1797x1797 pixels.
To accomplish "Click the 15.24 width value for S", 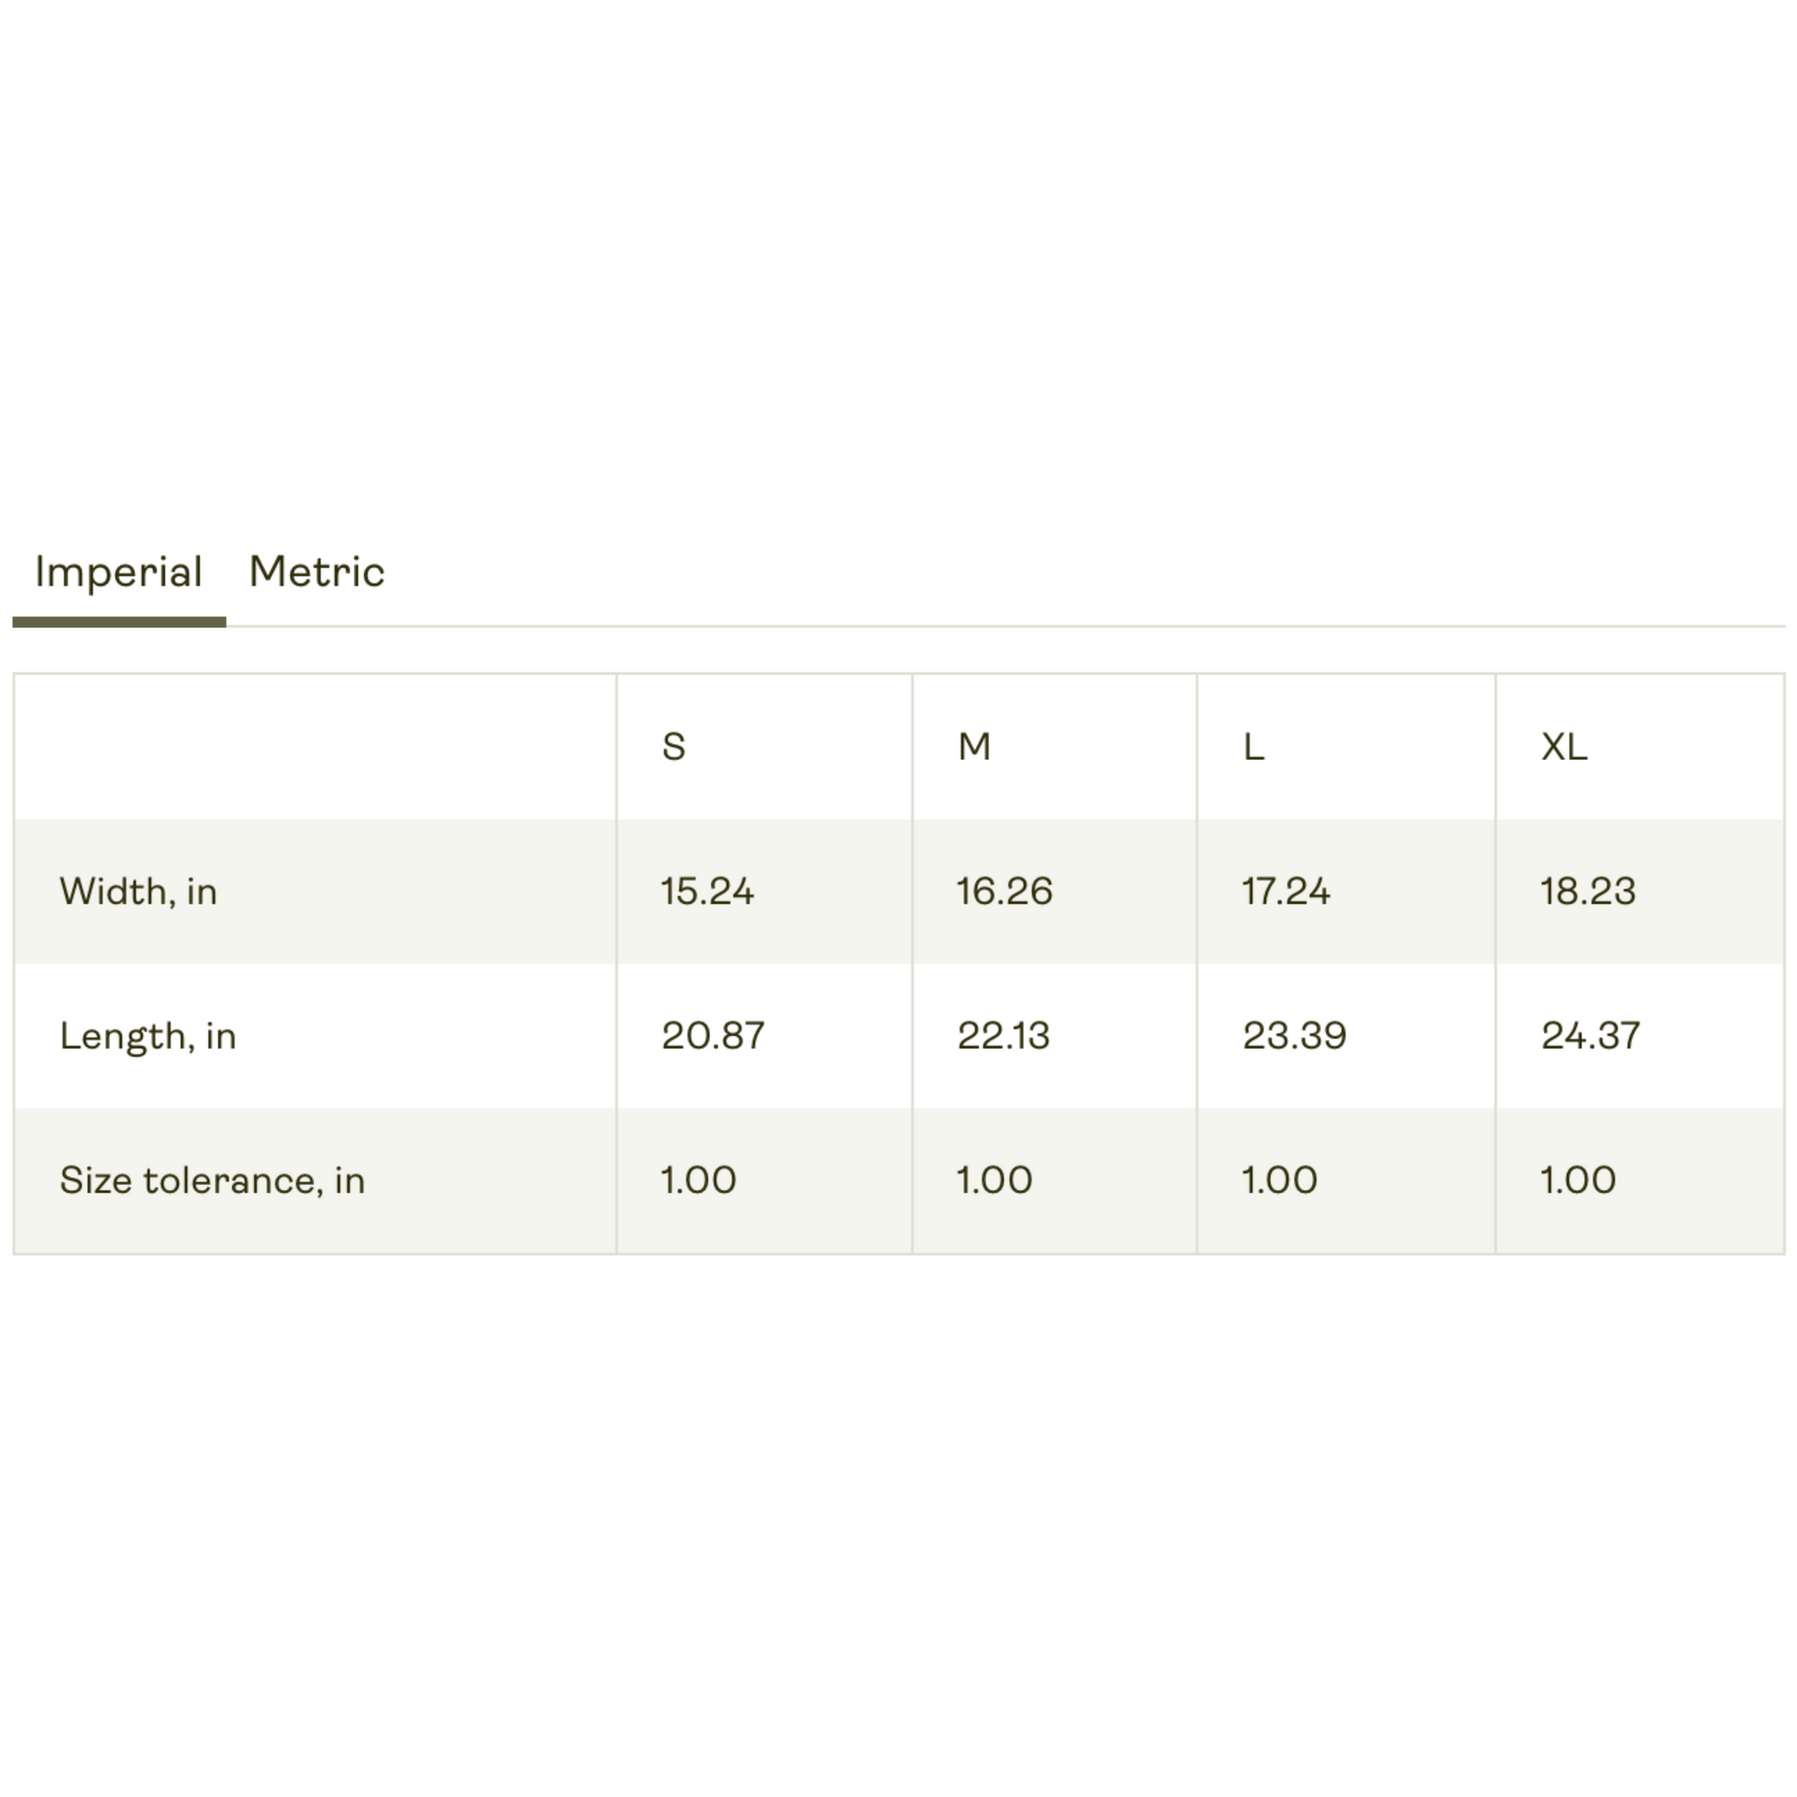I will pos(707,891).
